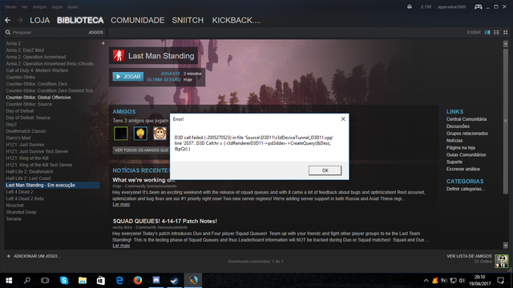Open the monkey friend avatar
The height and width of the screenshot is (288, 513).
[x=160, y=134]
